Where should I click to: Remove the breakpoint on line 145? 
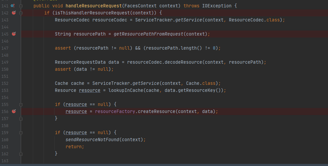click(x=14, y=34)
